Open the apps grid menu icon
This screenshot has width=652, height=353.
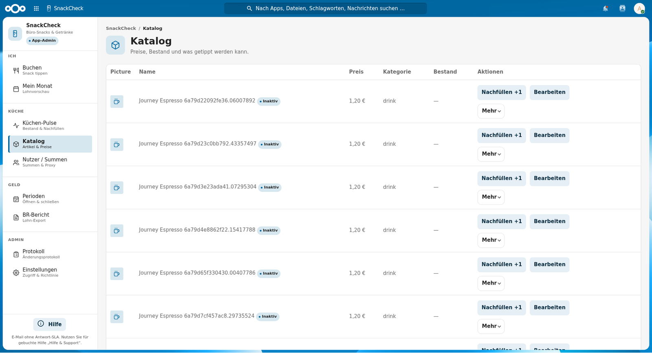pyautogui.click(x=36, y=9)
